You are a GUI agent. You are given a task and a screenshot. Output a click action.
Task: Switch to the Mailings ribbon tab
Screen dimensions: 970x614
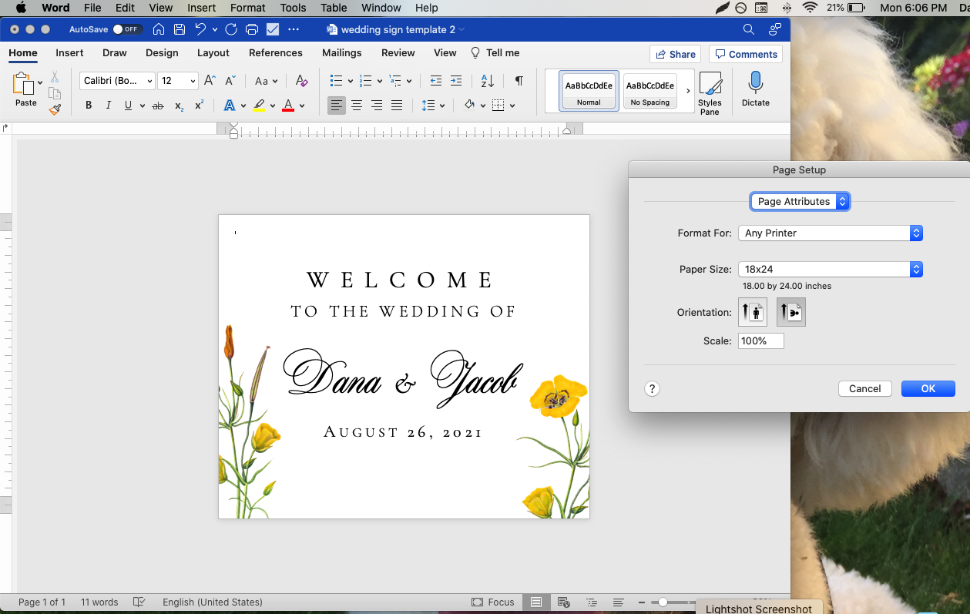(341, 52)
